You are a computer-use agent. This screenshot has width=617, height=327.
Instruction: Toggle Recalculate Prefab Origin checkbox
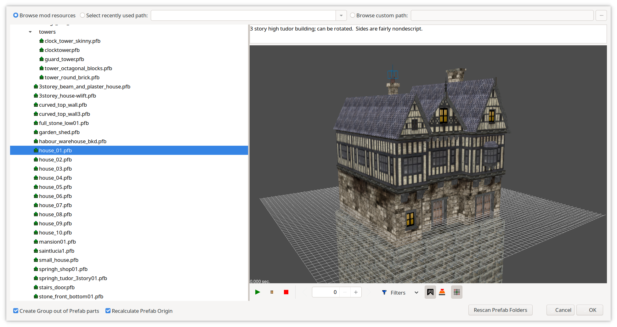[108, 311]
